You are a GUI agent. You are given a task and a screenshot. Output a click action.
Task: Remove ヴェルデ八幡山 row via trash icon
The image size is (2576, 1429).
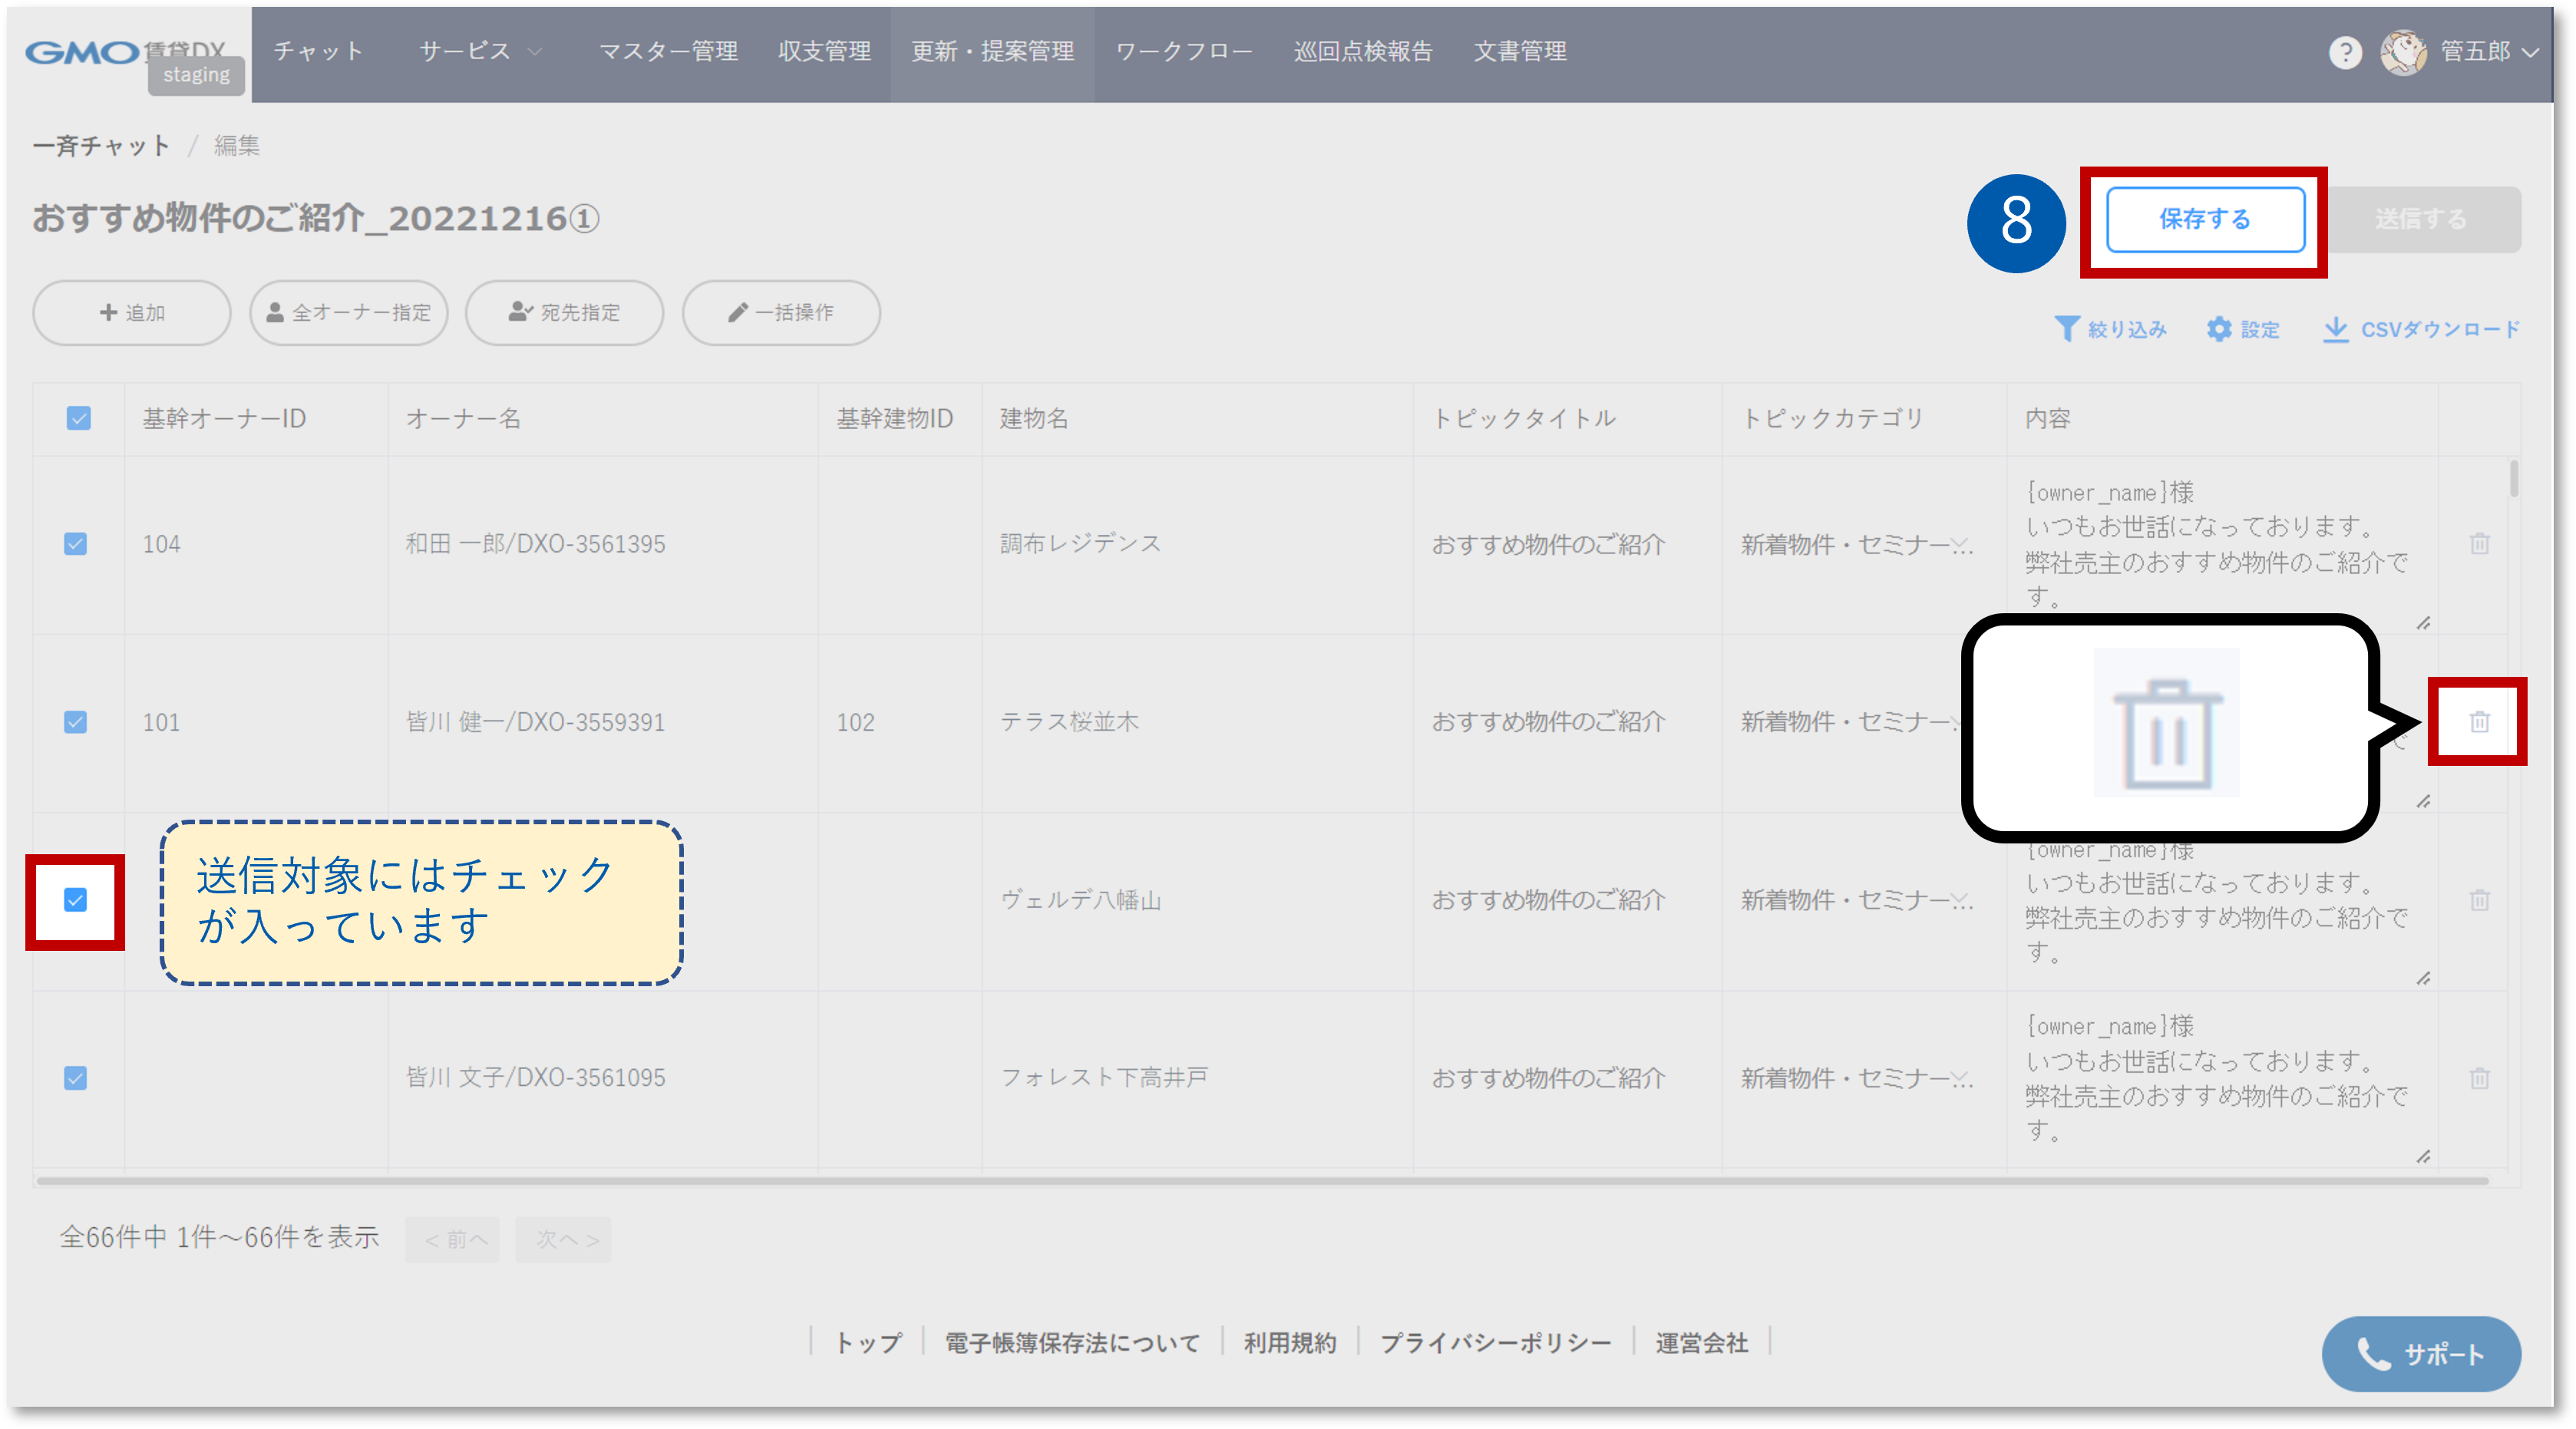coord(2479,900)
